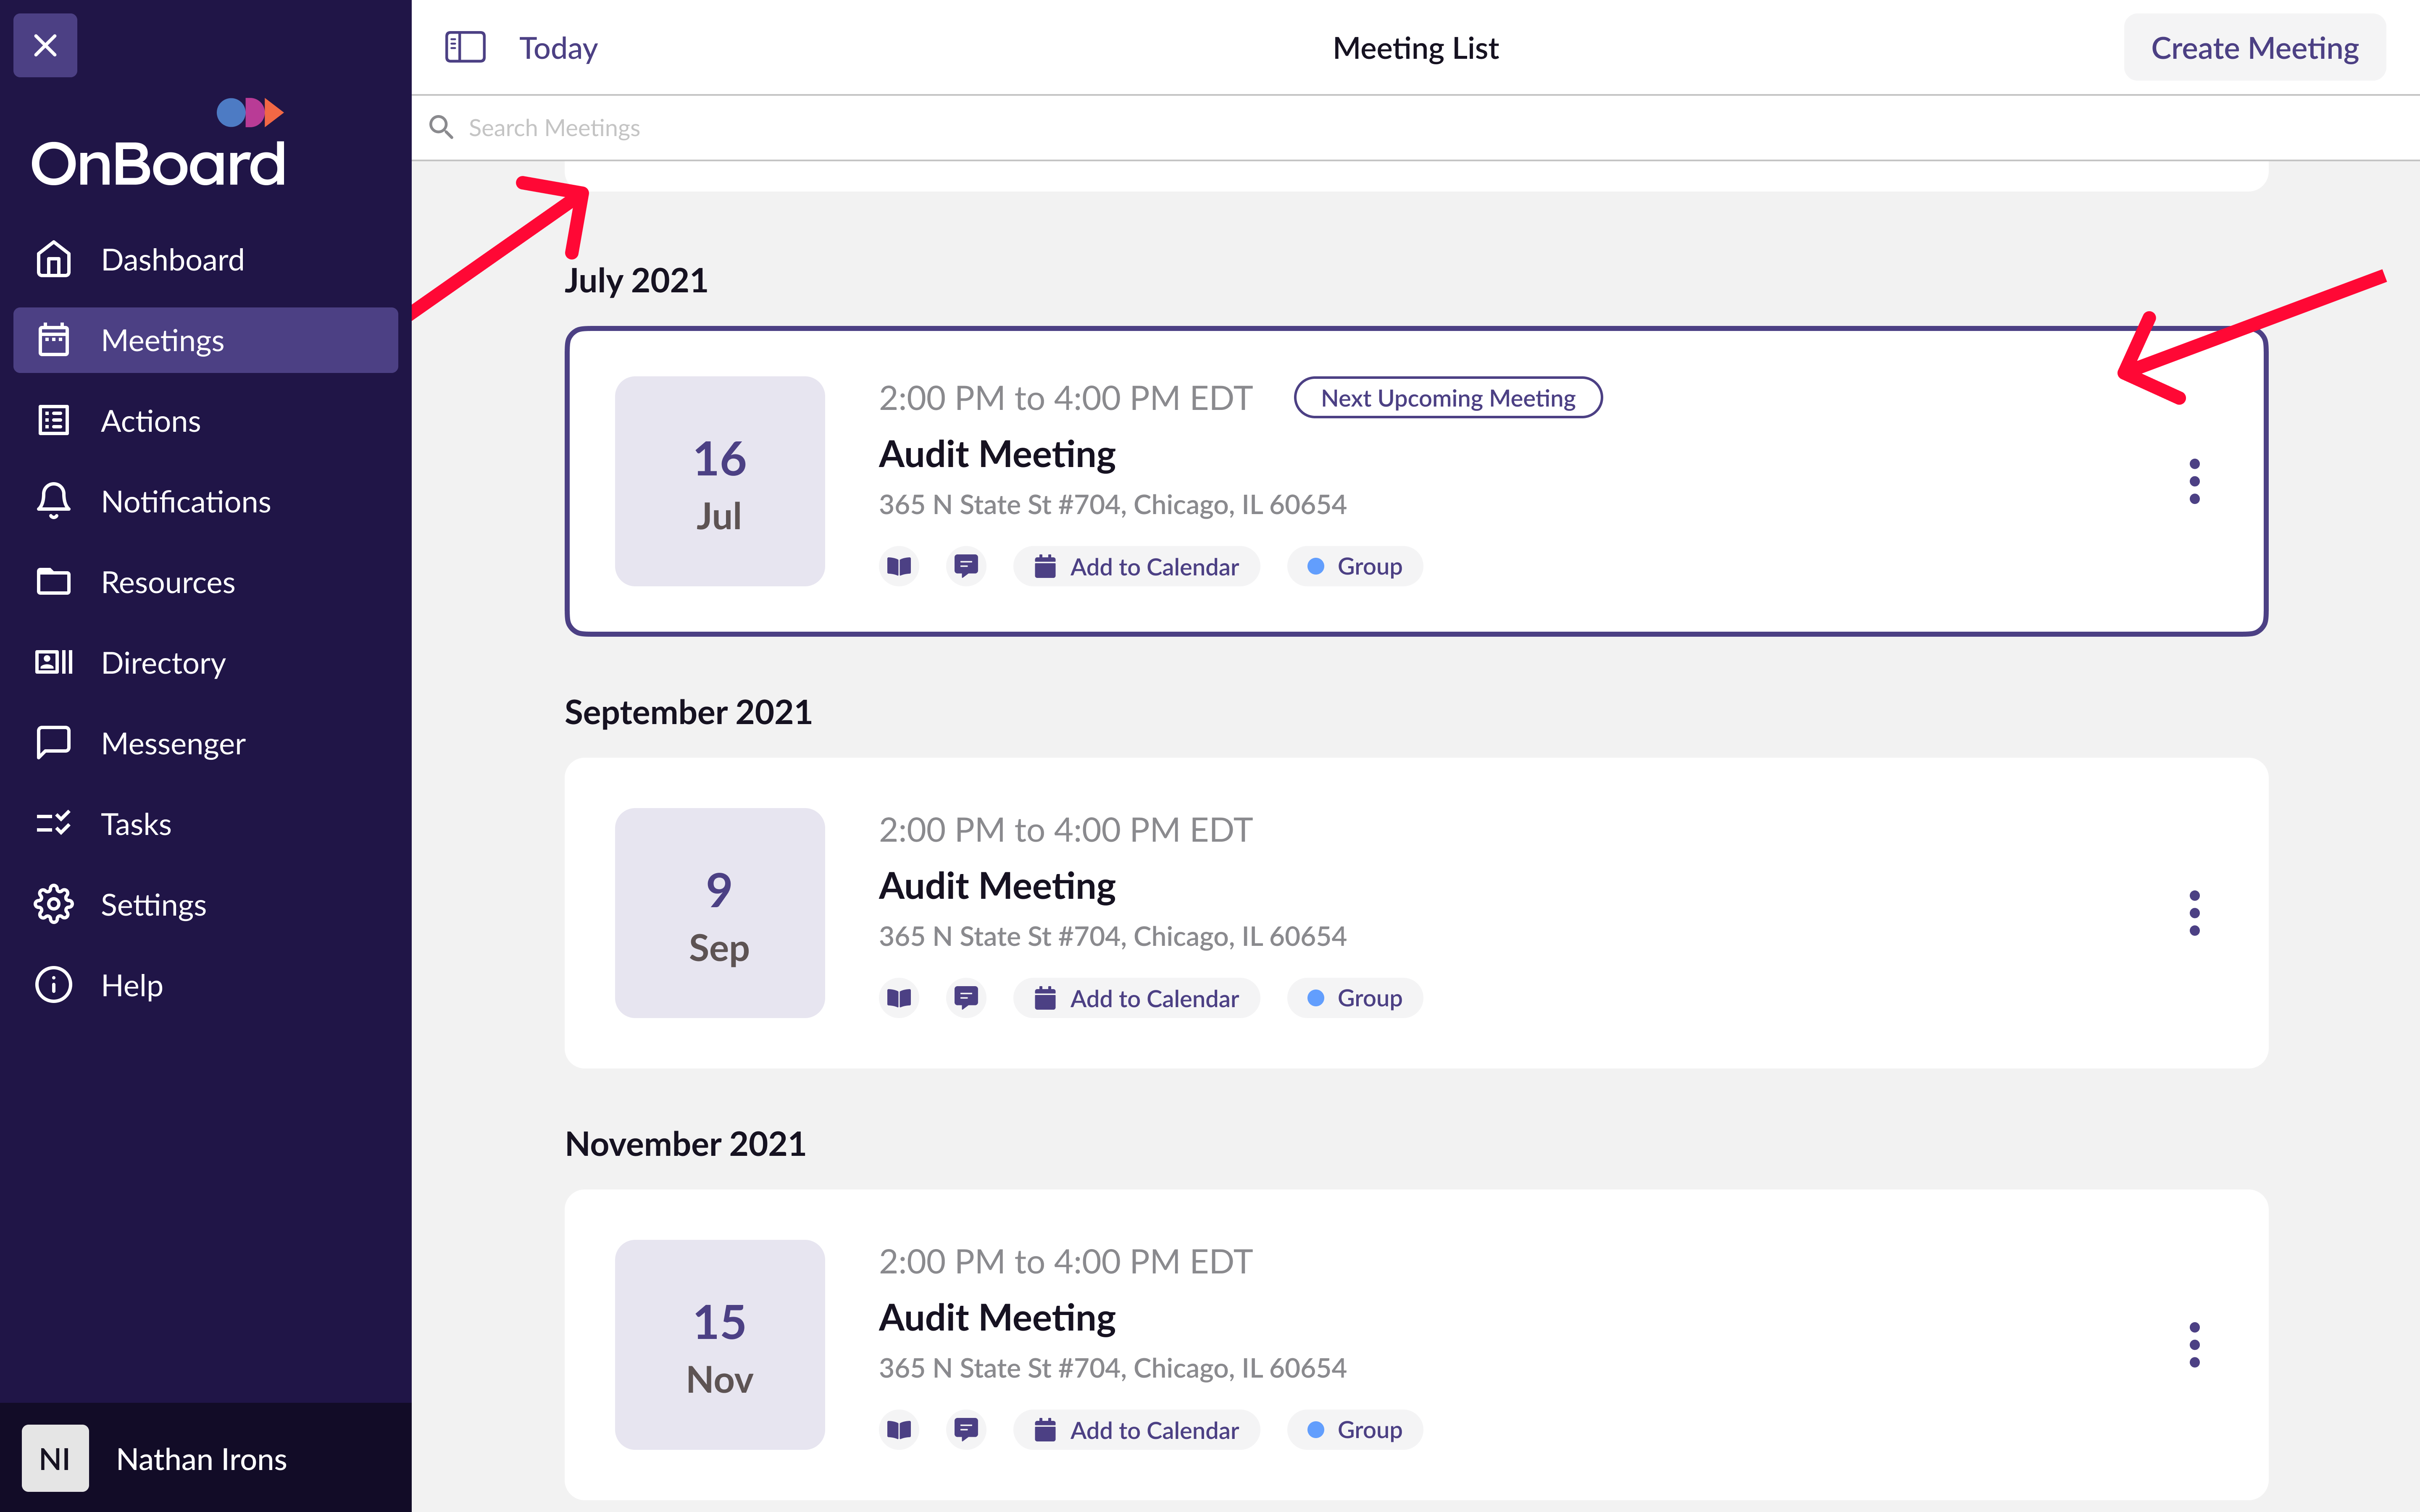Open the book icon for the 15 Nov meeting

pyautogui.click(x=899, y=1430)
